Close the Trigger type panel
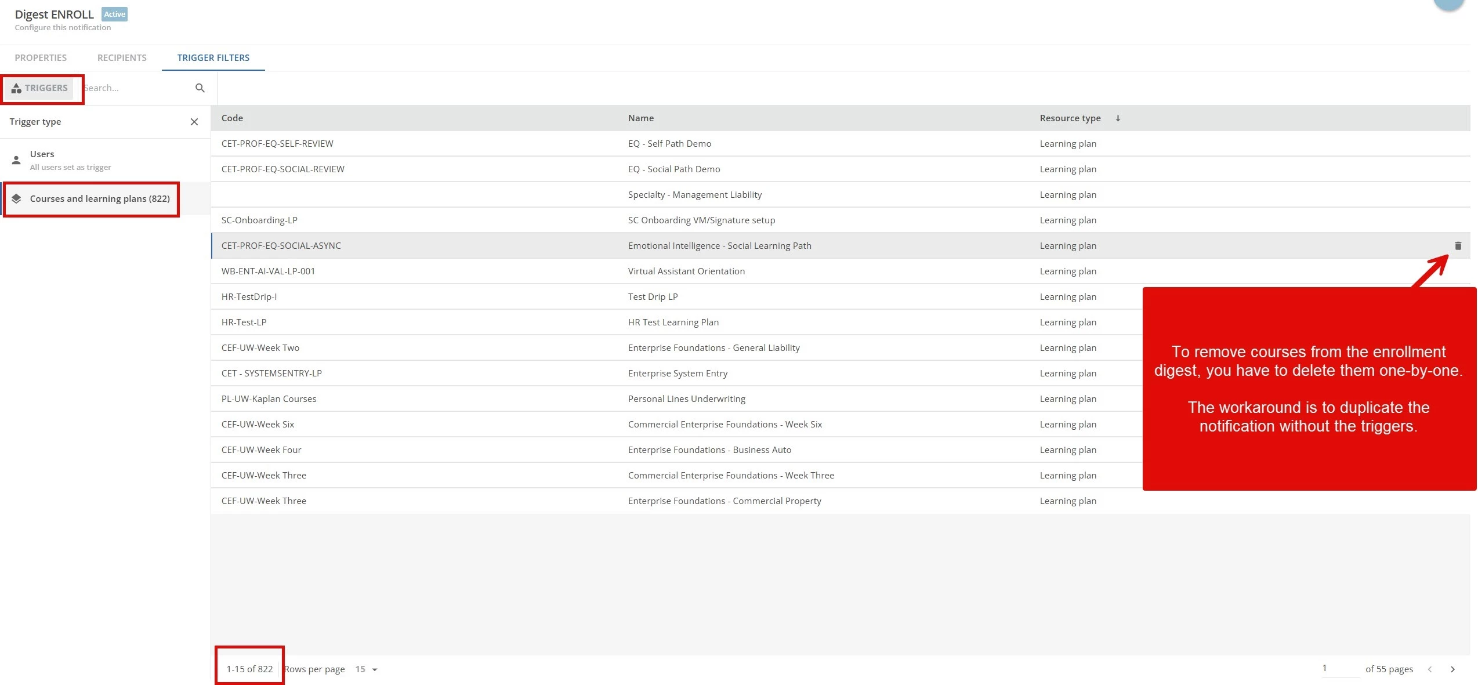 pyautogui.click(x=194, y=122)
